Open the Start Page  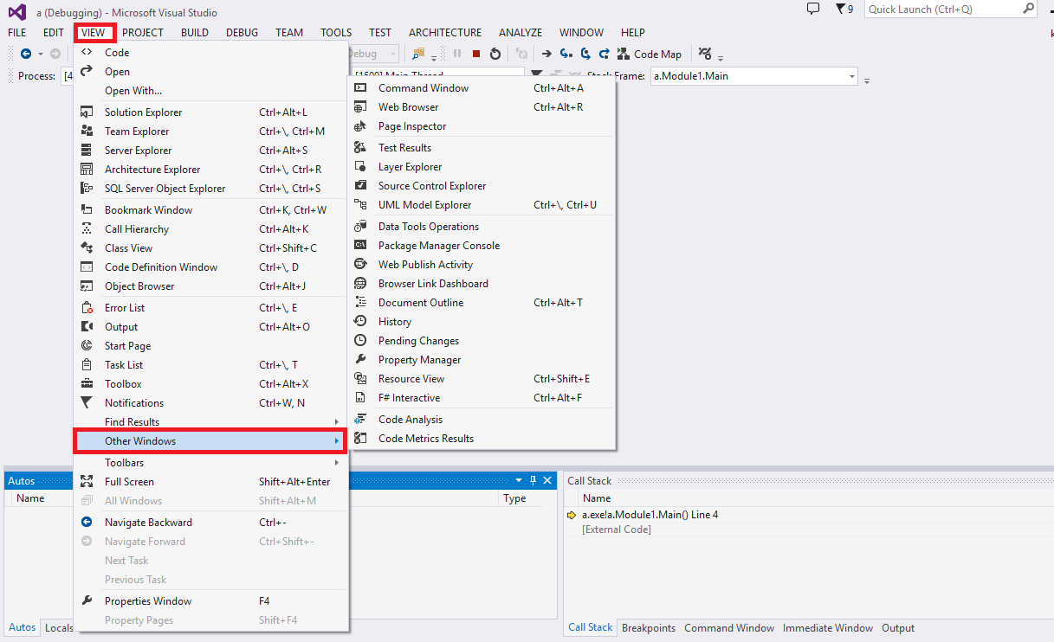click(x=210, y=346)
